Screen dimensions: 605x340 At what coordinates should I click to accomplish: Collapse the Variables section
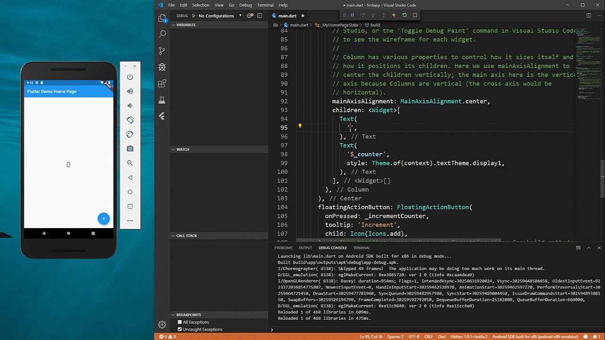[186, 25]
